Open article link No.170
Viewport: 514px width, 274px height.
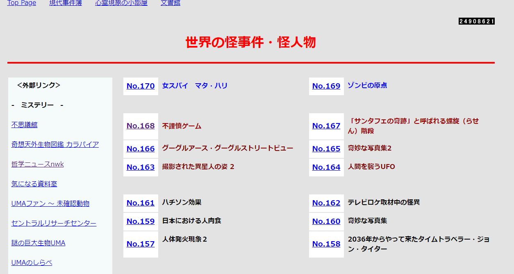pyautogui.click(x=141, y=86)
